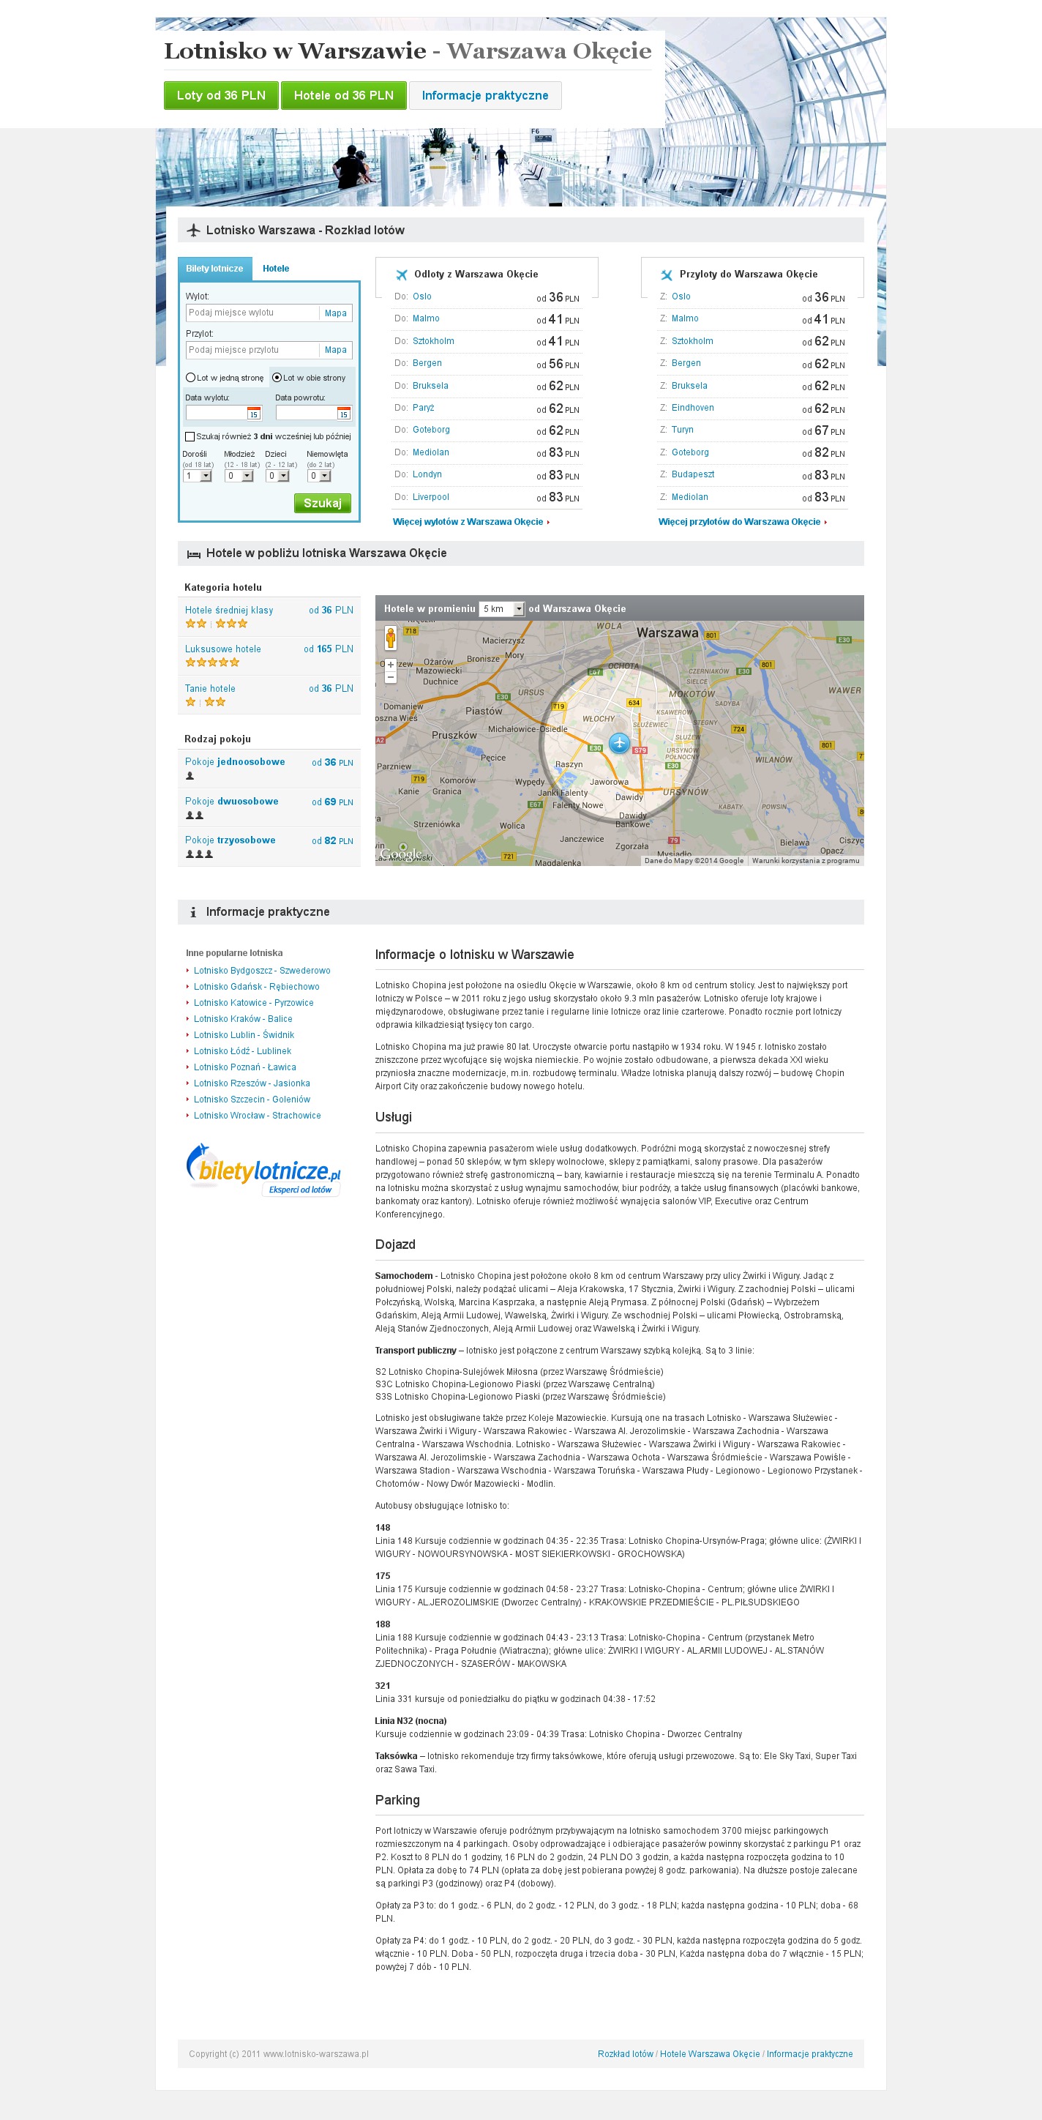Select 'Lot w obie strony' radio button
The height and width of the screenshot is (2120, 1042).
pyautogui.click(x=277, y=378)
